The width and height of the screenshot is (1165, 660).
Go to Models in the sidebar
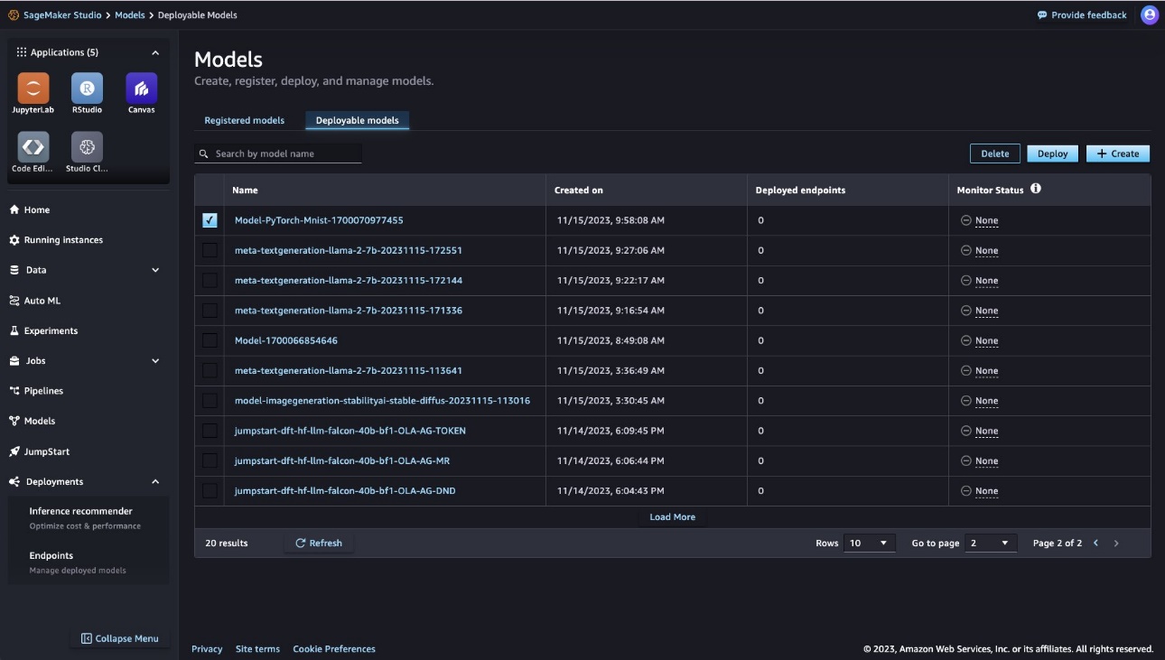pos(33,421)
